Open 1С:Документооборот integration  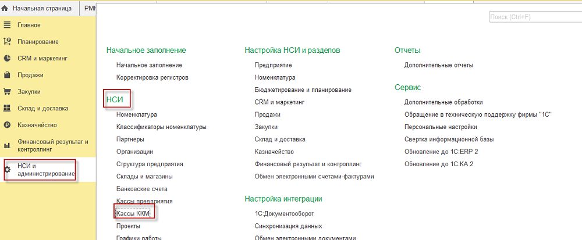pos(285,214)
